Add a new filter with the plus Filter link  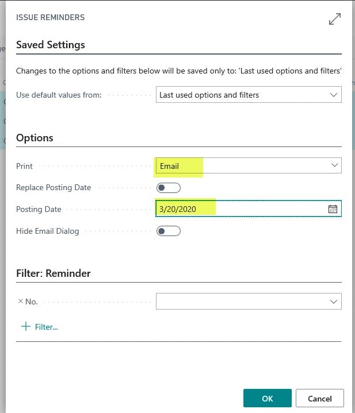[x=40, y=327]
